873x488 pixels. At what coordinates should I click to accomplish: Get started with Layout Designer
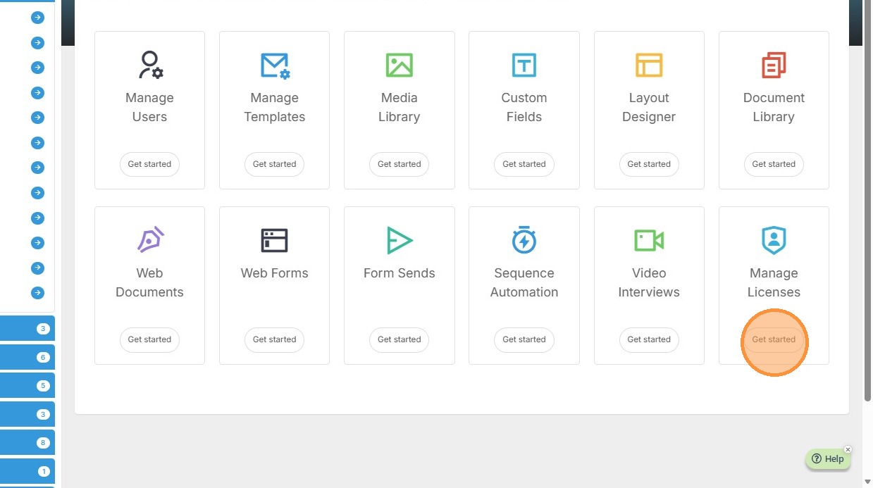649,164
